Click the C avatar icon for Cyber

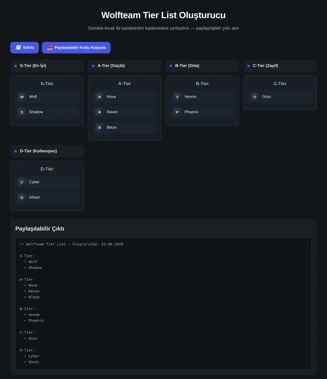22,182
